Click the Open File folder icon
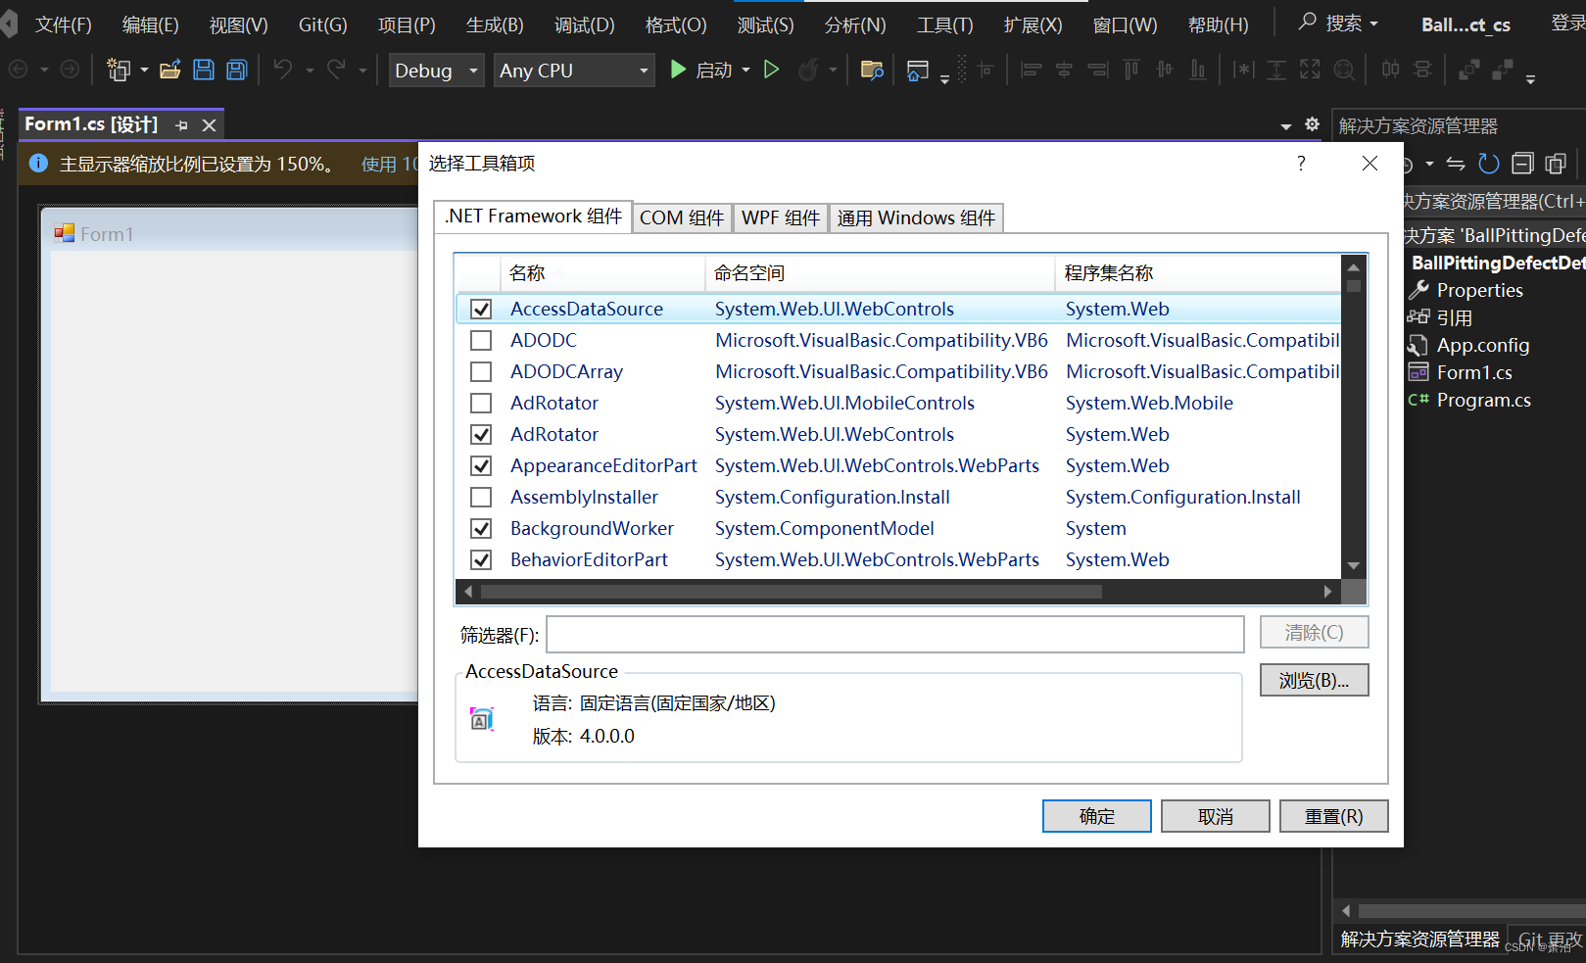Viewport: 1586px width, 963px height. click(x=170, y=70)
